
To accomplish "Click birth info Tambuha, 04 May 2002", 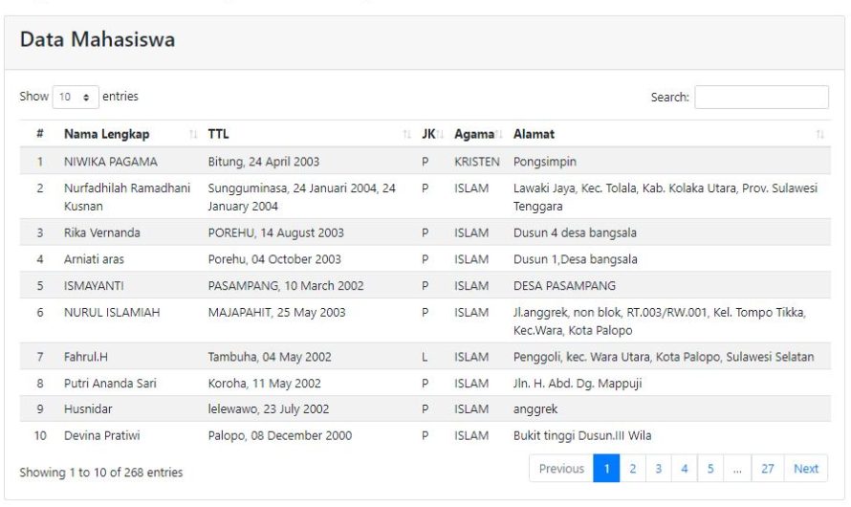I will point(270,357).
